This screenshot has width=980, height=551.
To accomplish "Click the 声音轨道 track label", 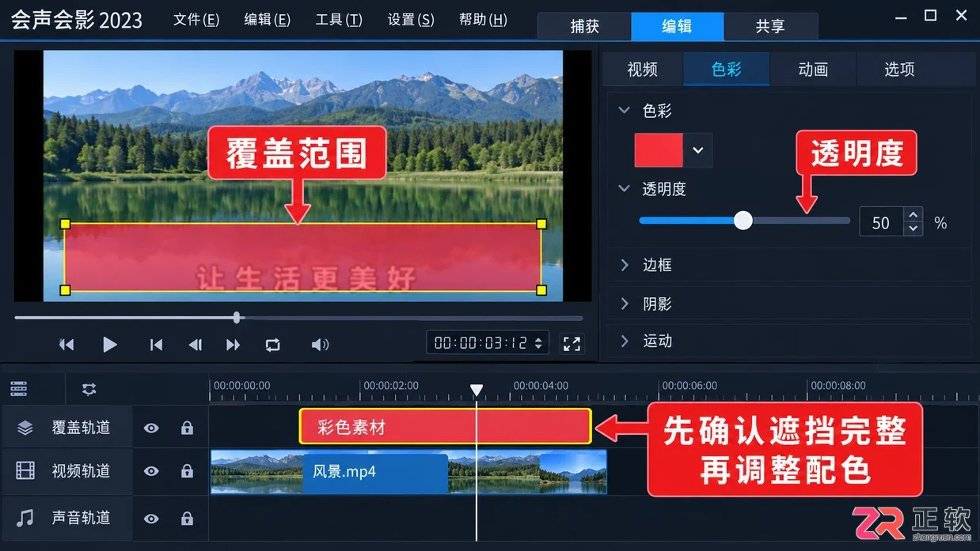I will [x=81, y=518].
